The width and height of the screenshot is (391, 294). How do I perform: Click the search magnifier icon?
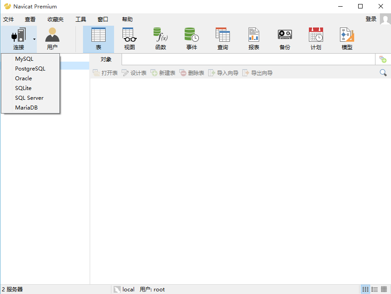pos(383,73)
